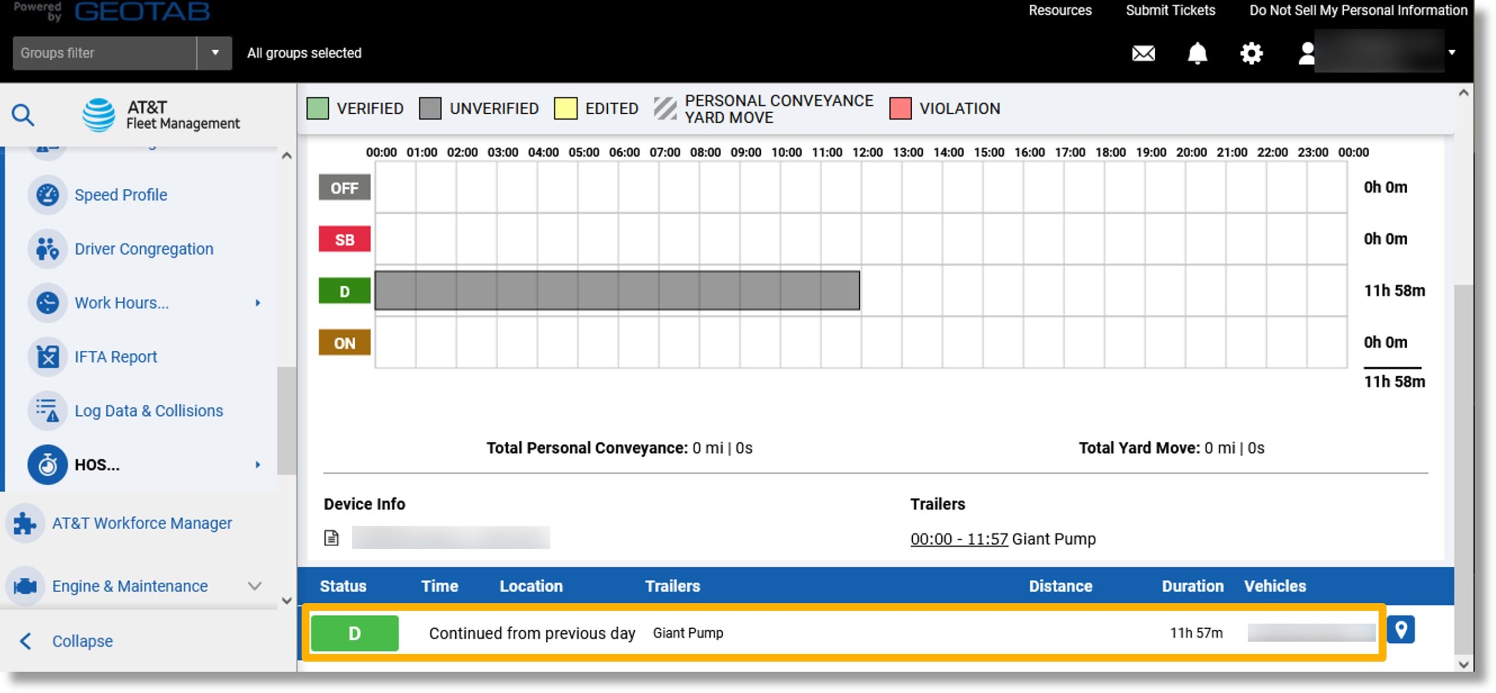The height and width of the screenshot is (693, 1496).
Task: Click the Collapse left chevron icon
Action: tap(25, 641)
